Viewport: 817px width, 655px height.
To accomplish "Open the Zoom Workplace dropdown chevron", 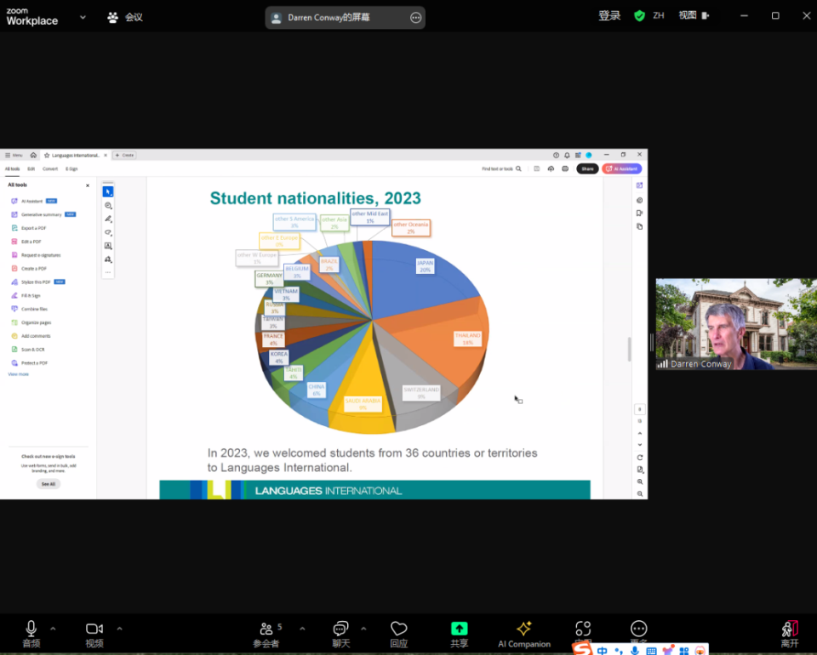I will pos(83,17).
